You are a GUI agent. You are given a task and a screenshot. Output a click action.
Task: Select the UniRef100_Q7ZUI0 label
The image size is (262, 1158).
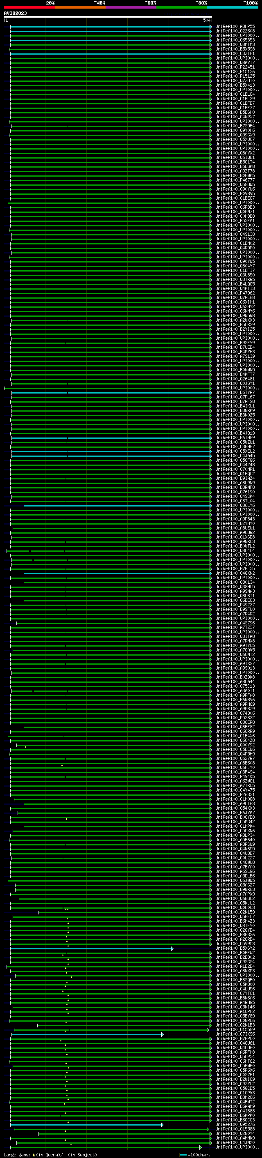[235, 81]
